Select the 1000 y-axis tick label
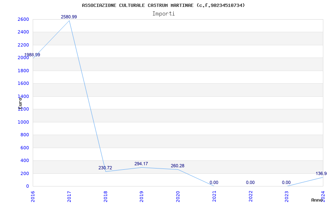 pyautogui.click(x=23, y=122)
